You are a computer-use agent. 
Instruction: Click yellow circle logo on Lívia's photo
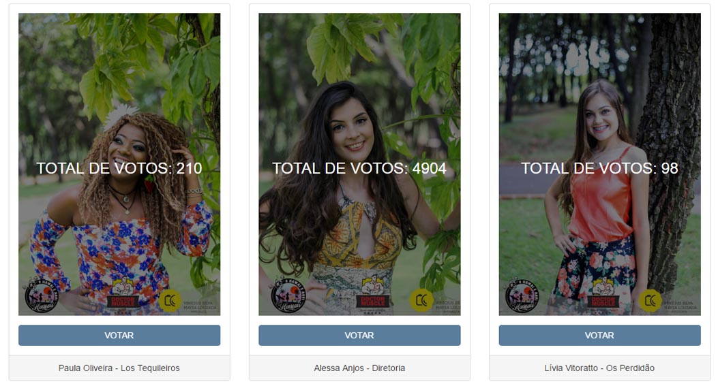click(650, 301)
